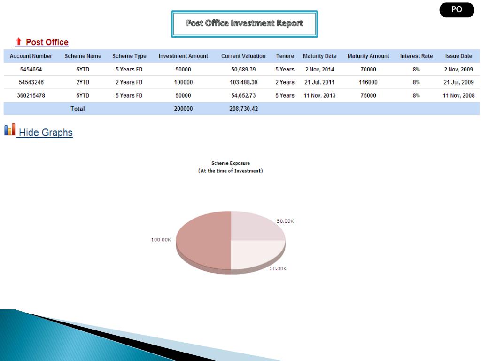
Task: Click the Scheme Type column header
Action: point(129,56)
